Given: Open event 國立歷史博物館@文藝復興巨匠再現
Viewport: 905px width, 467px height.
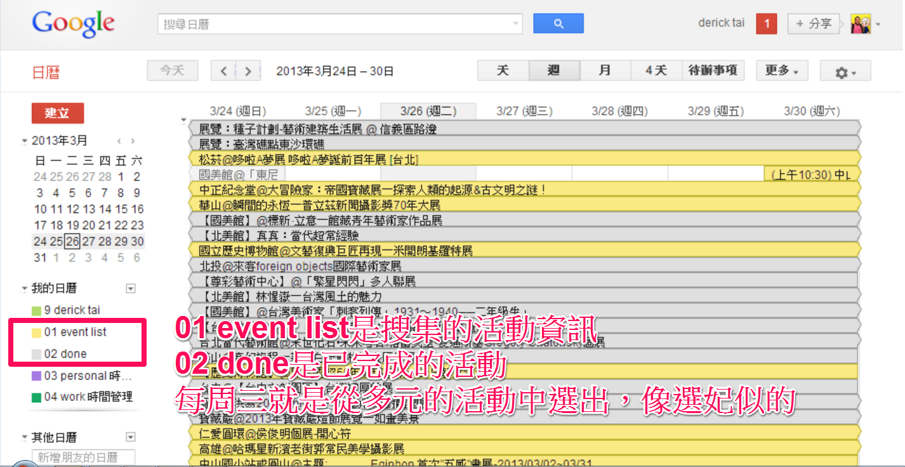Looking at the screenshot, I should [525, 251].
